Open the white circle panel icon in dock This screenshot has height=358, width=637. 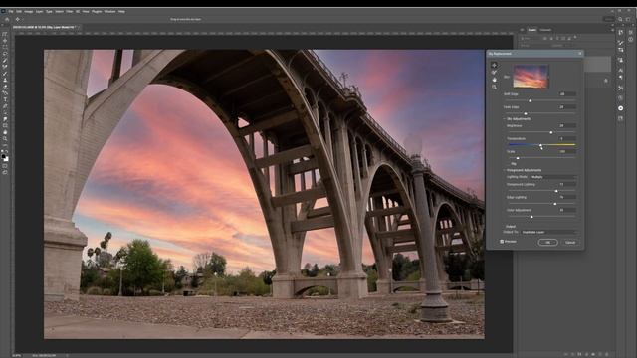pyautogui.click(x=621, y=108)
